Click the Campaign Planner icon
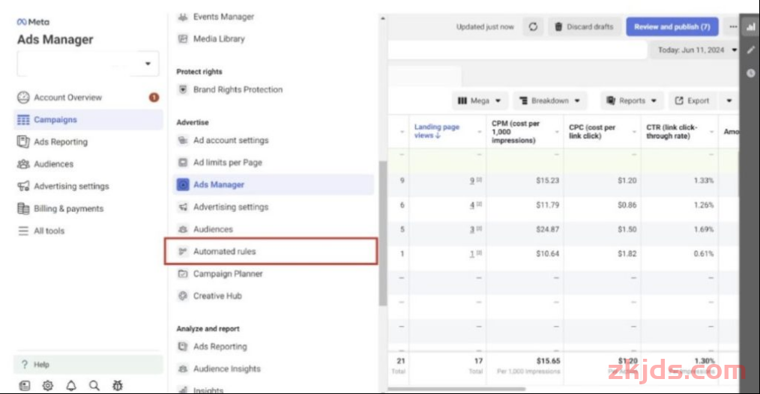This screenshot has height=394, width=760. (x=183, y=274)
